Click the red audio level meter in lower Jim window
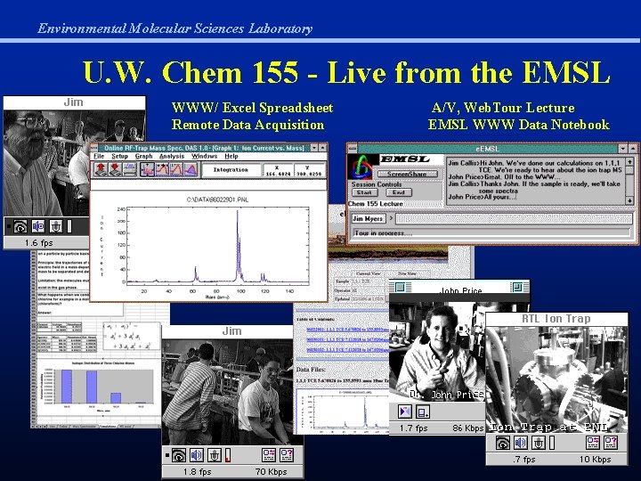Image resolution: width=641 pixels, height=481 pixels. click(228, 455)
